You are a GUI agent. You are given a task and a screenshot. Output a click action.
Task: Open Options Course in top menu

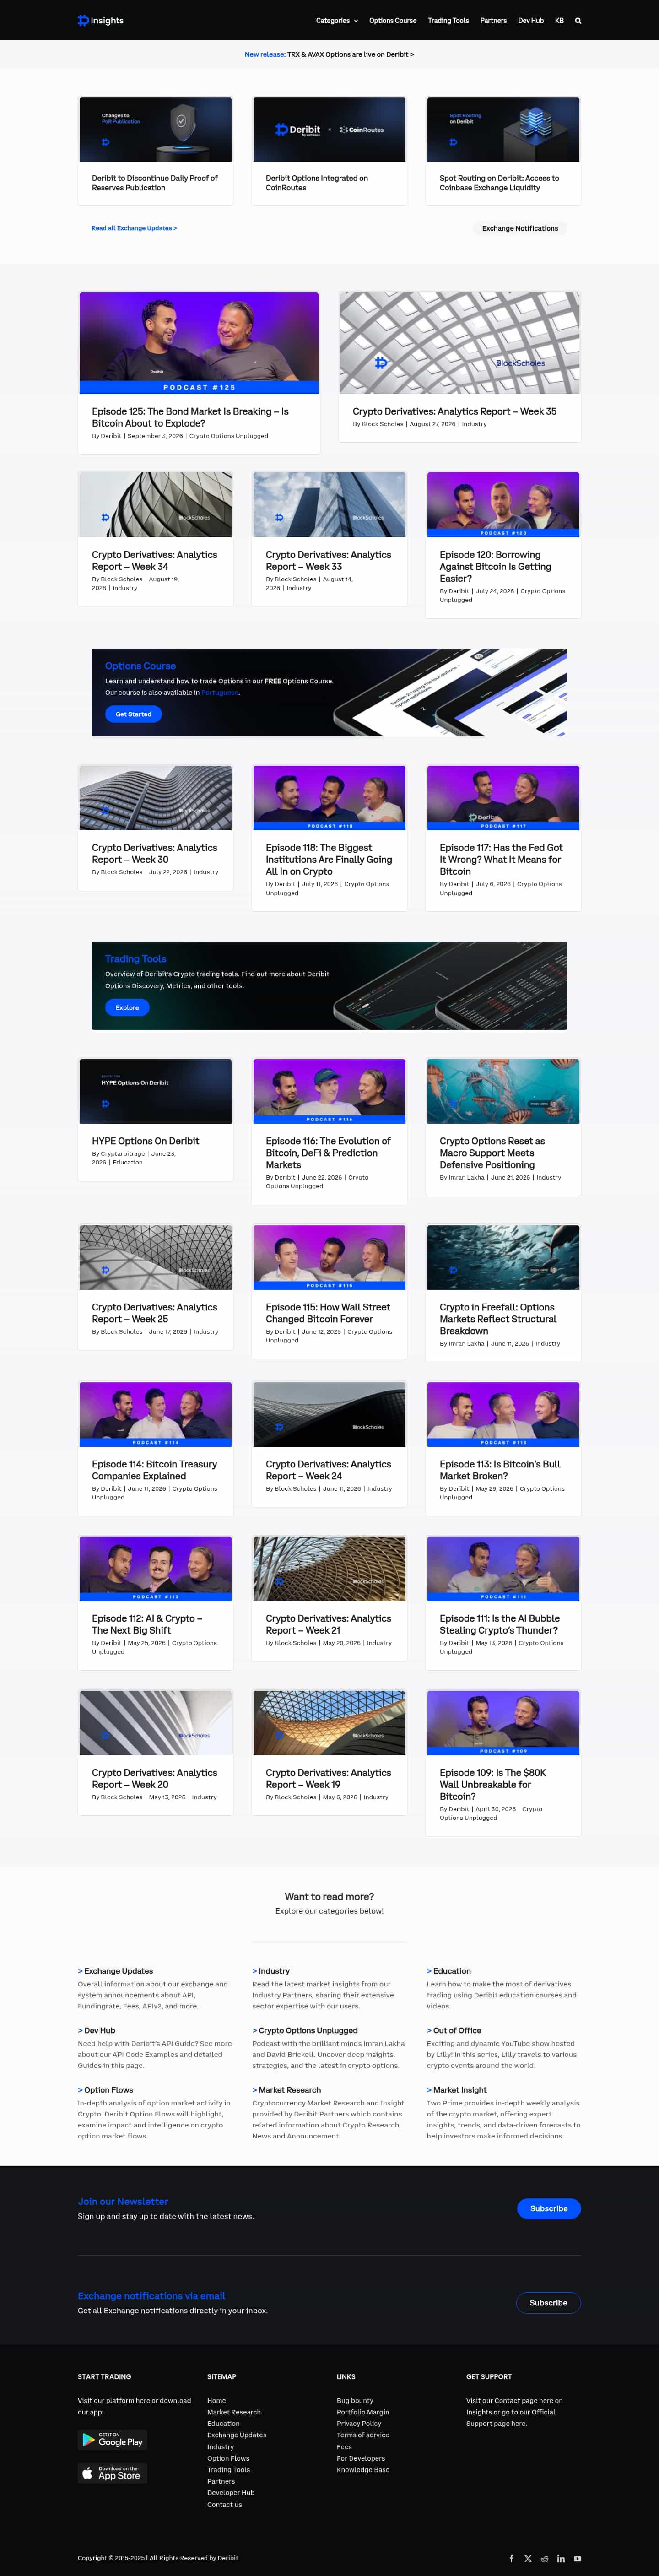tap(393, 20)
